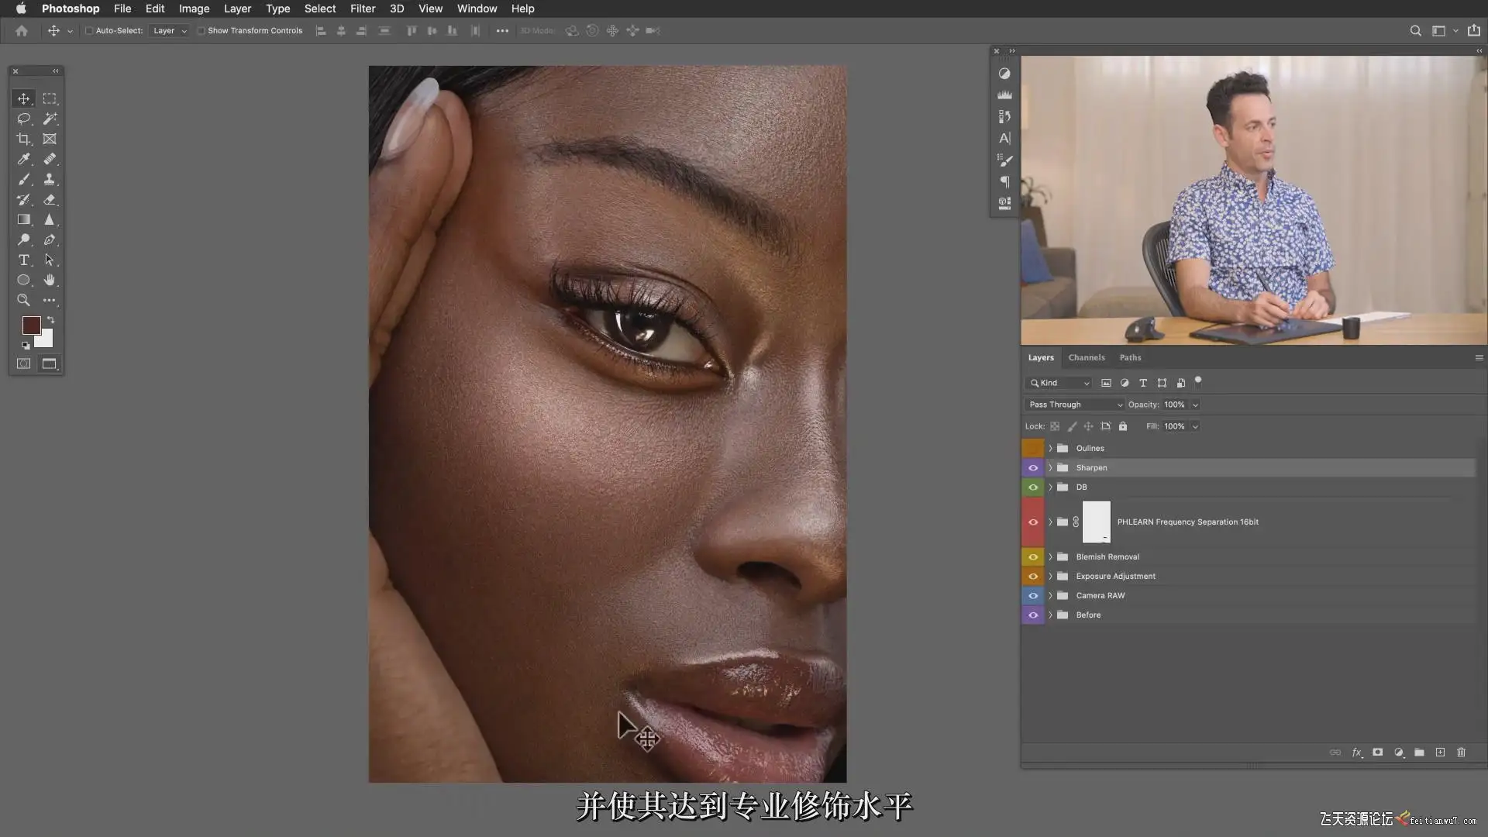The width and height of the screenshot is (1488, 837).
Task: Hide the Sharpen group visibility
Action: pyautogui.click(x=1033, y=468)
